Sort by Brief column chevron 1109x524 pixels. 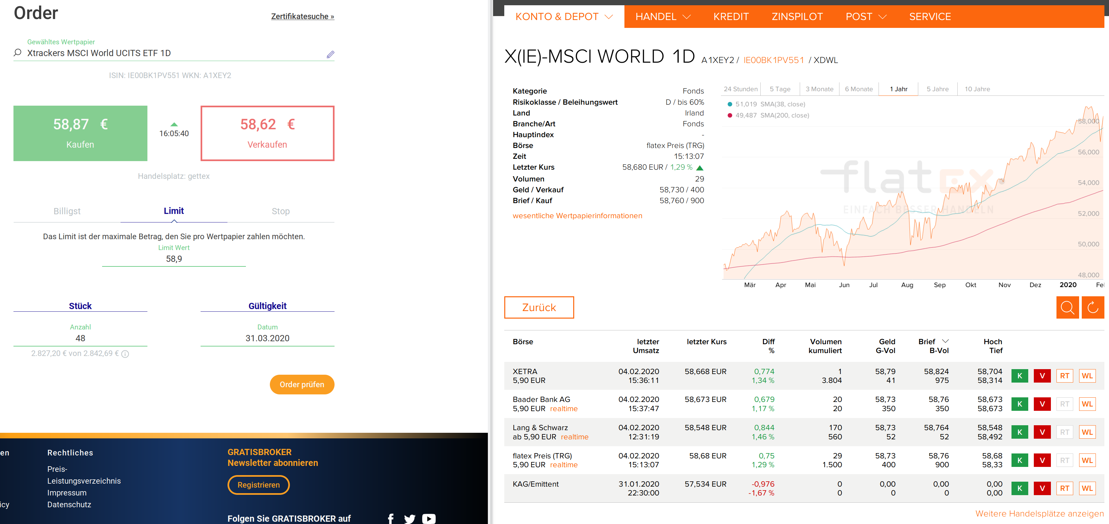[946, 341]
